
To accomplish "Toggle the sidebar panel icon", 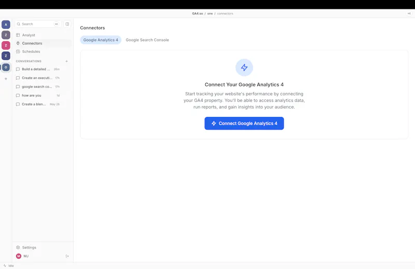I will coord(67,24).
